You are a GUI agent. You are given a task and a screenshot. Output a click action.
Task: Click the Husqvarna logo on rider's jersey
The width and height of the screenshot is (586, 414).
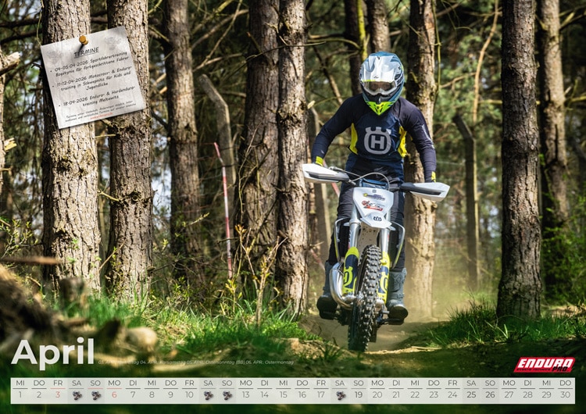[x=377, y=141]
